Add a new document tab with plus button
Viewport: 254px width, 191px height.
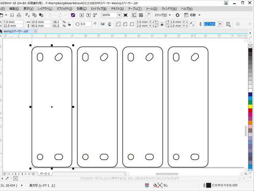tap(35, 31)
